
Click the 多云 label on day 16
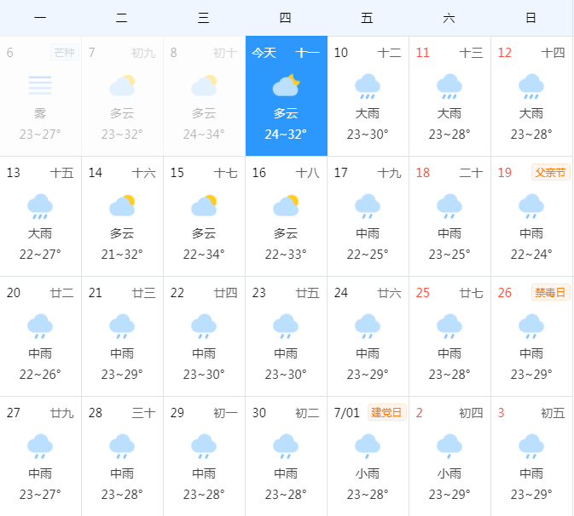tap(287, 233)
